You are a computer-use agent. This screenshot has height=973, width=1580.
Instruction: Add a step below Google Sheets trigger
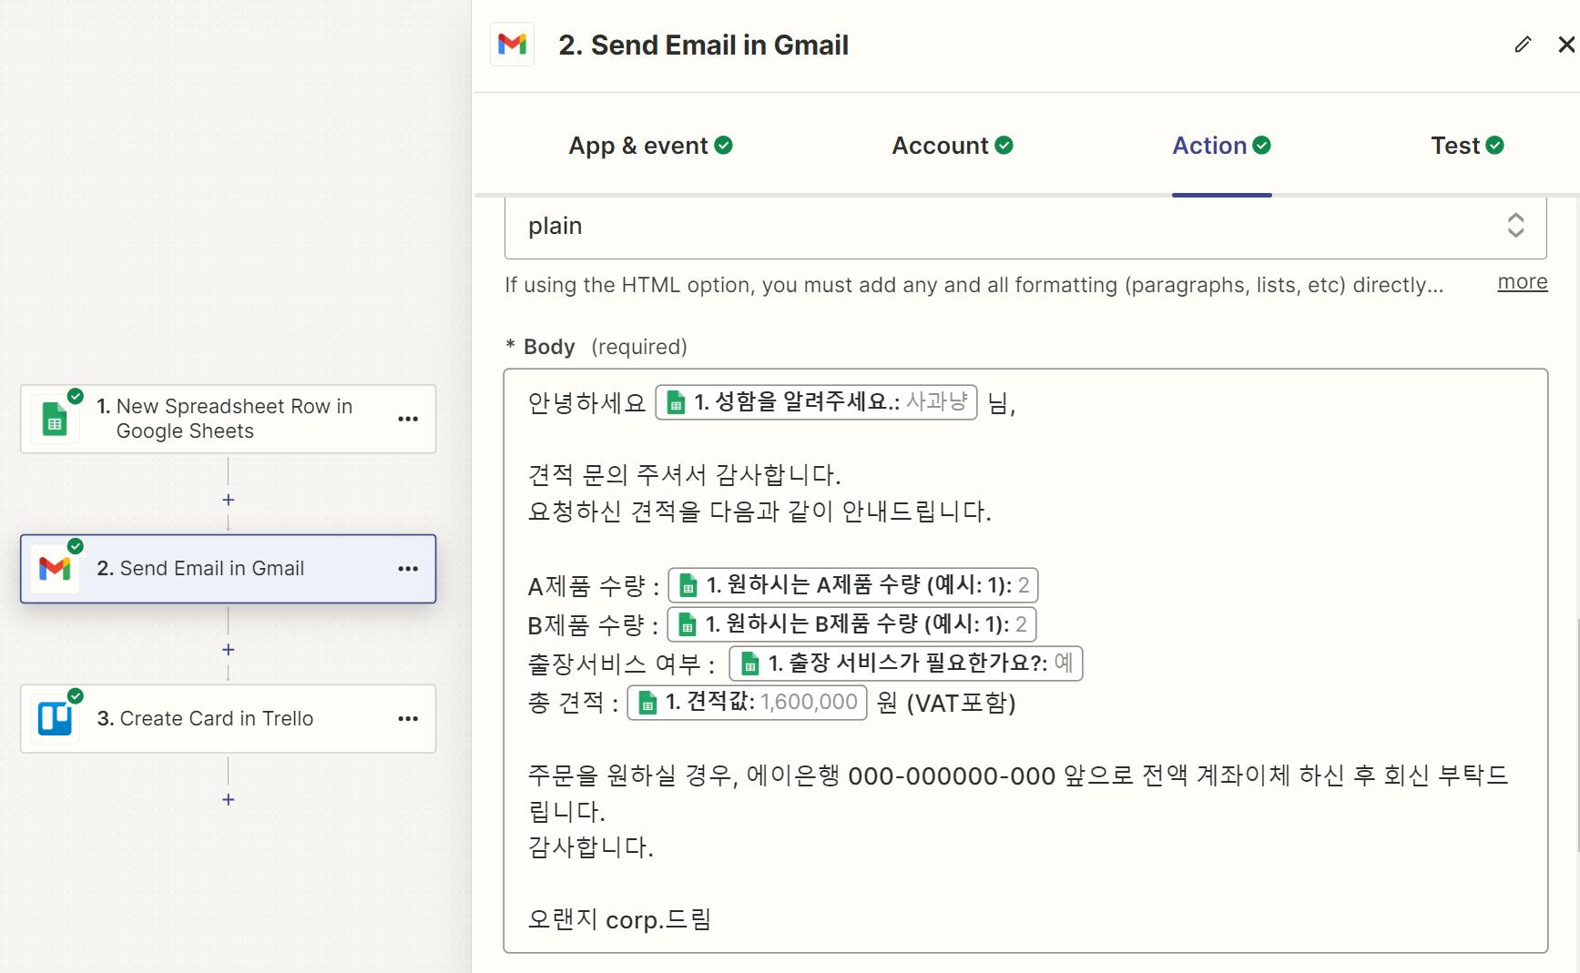point(229,500)
